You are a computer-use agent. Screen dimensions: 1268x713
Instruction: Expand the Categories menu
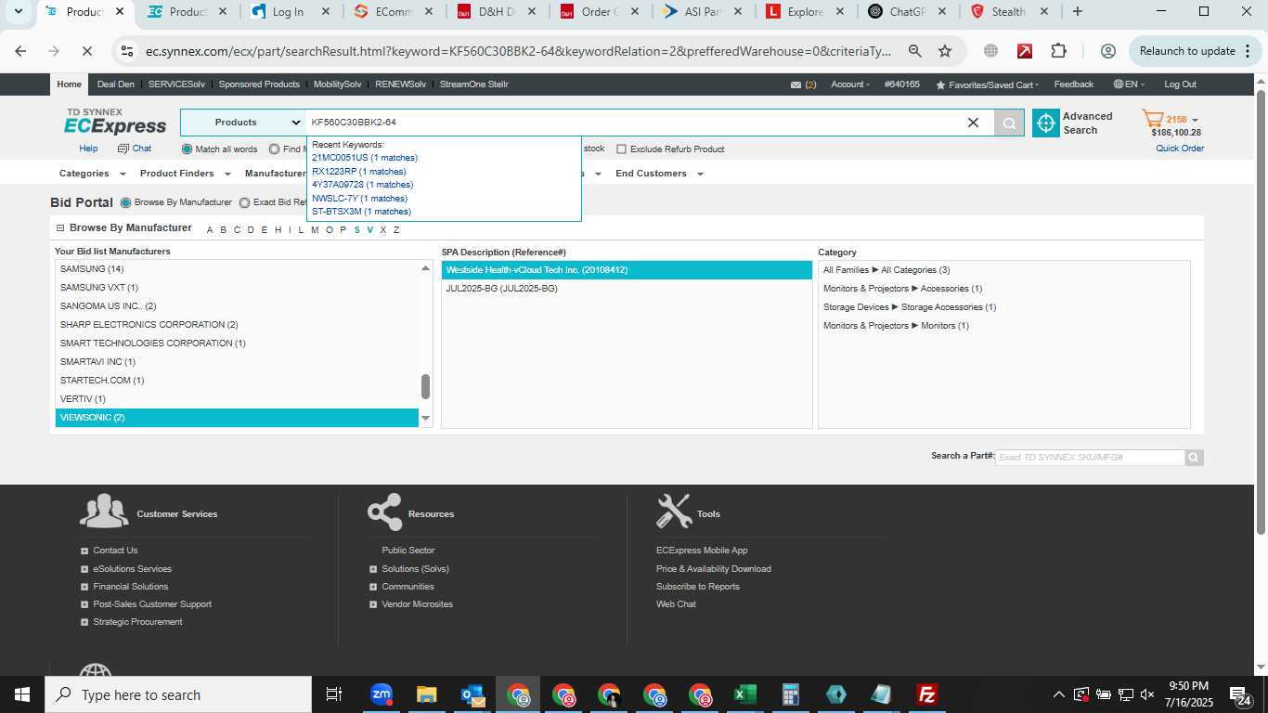[92, 174]
